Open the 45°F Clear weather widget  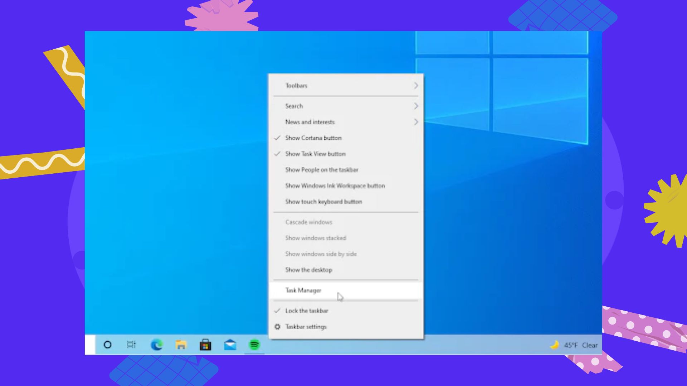(575, 345)
